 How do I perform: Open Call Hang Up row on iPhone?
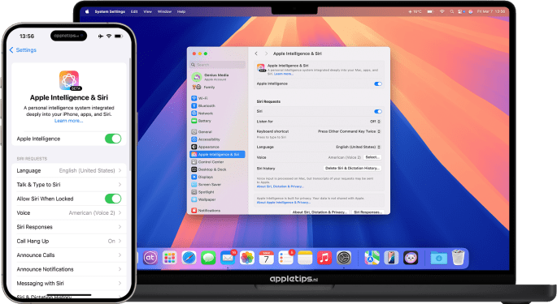pos(69,241)
